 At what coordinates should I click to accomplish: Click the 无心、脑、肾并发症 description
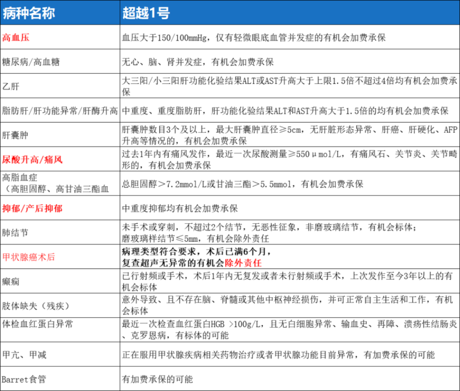[x=290, y=62]
